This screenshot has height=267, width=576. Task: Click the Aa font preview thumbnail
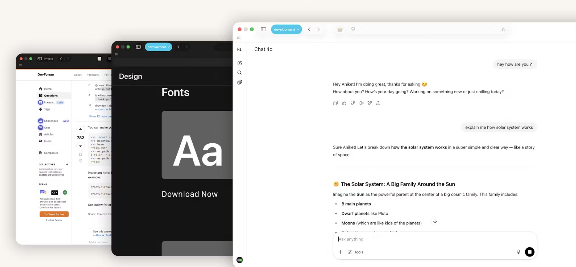coord(197,145)
